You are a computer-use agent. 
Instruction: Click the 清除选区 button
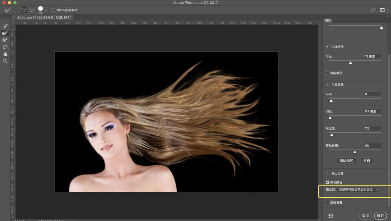pyautogui.click(x=346, y=161)
